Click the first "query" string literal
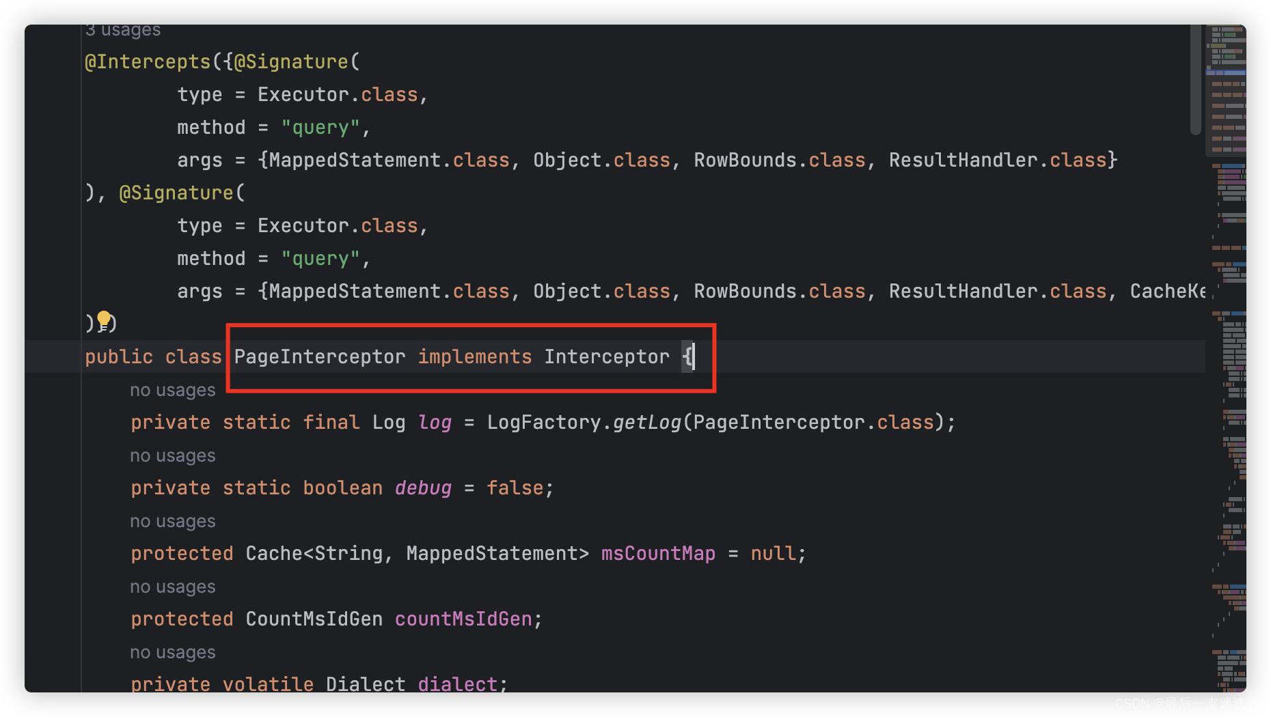The width and height of the screenshot is (1271, 717). pyautogui.click(x=320, y=127)
